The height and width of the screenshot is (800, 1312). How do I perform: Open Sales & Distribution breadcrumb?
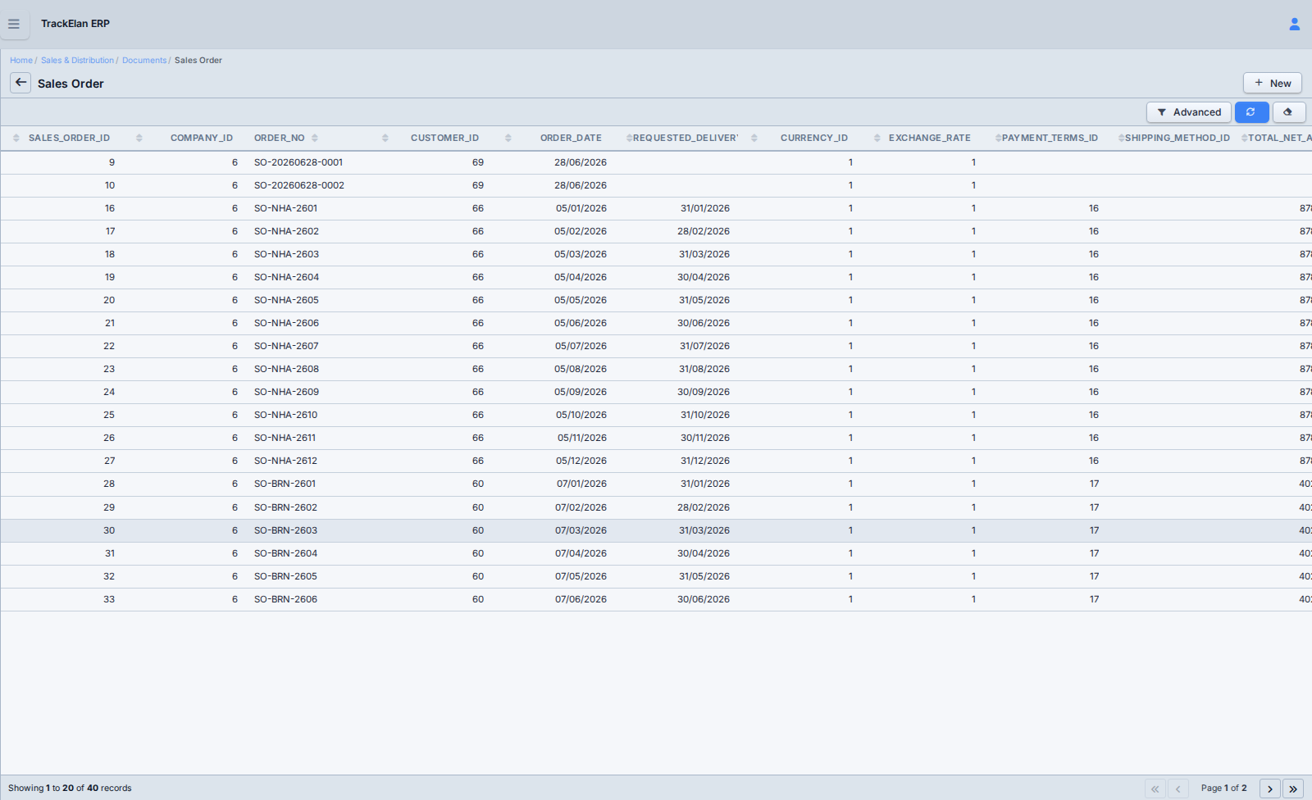[x=77, y=61]
